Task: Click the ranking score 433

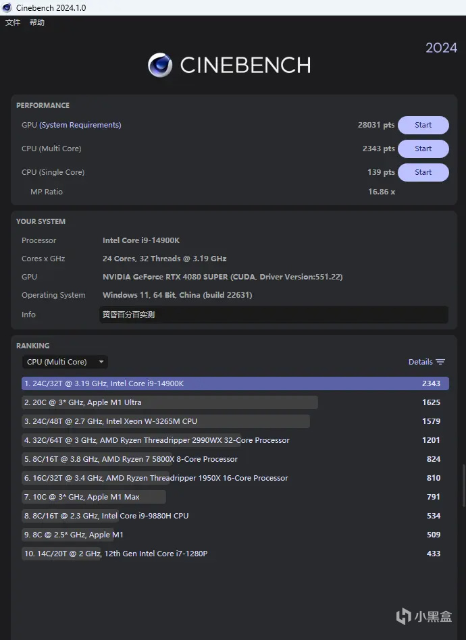Action: tap(434, 554)
